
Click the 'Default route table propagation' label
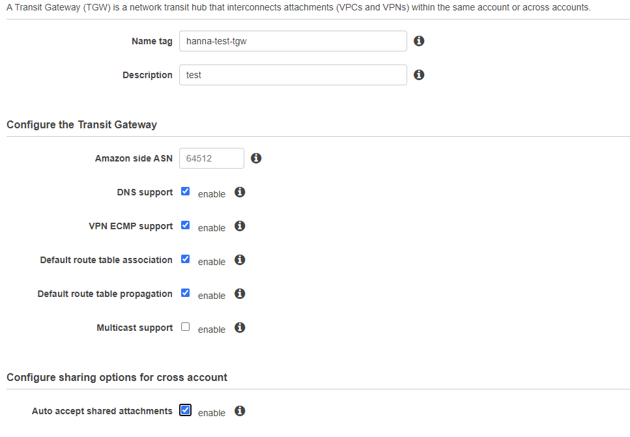point(105,294)
